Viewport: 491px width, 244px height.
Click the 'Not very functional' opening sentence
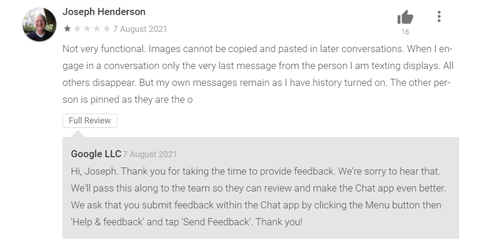[104, 50]
